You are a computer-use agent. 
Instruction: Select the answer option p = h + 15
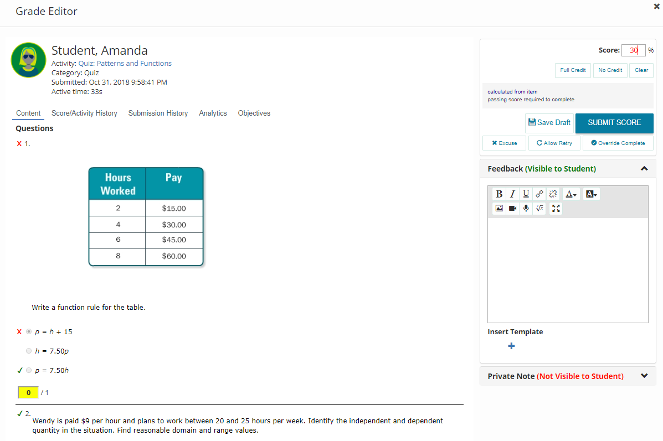tap(28, 331)
